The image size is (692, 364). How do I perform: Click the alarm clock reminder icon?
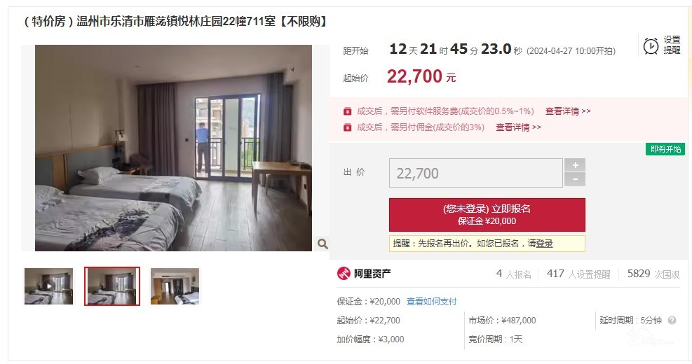click(651, 45)
